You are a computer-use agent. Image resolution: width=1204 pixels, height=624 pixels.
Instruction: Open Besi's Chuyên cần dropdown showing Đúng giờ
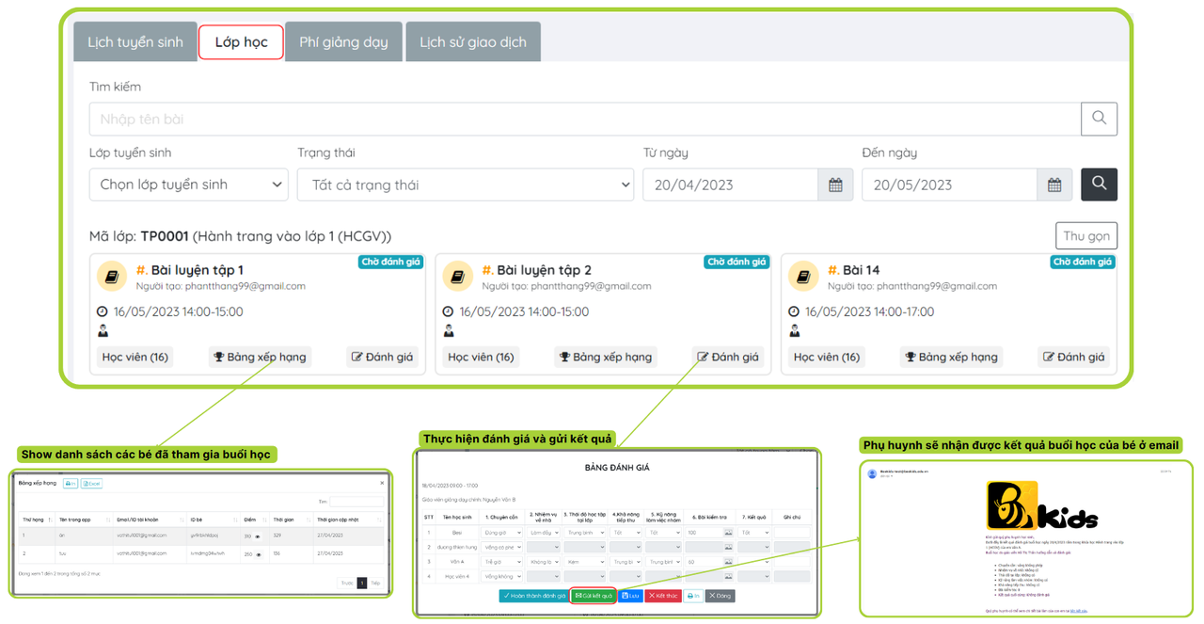(x=500, y=533)
